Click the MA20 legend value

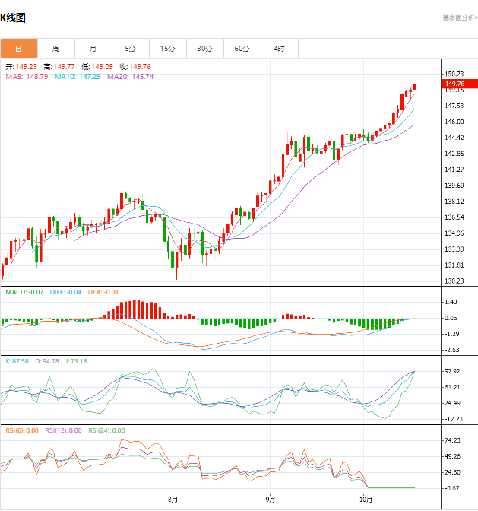coord(130,77)
